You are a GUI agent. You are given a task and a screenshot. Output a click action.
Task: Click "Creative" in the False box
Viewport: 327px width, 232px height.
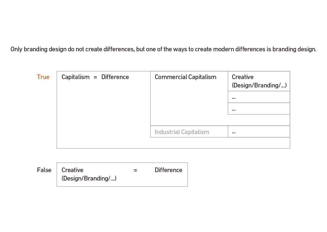click(x=72, y=170)
